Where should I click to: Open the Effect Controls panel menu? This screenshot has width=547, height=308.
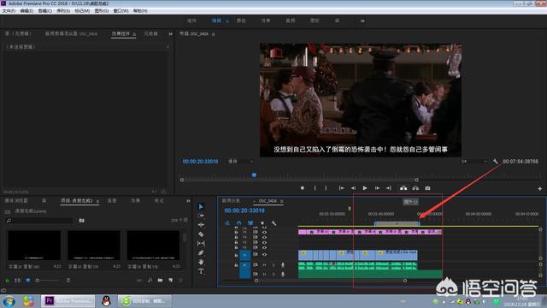[x=134, y=34]
